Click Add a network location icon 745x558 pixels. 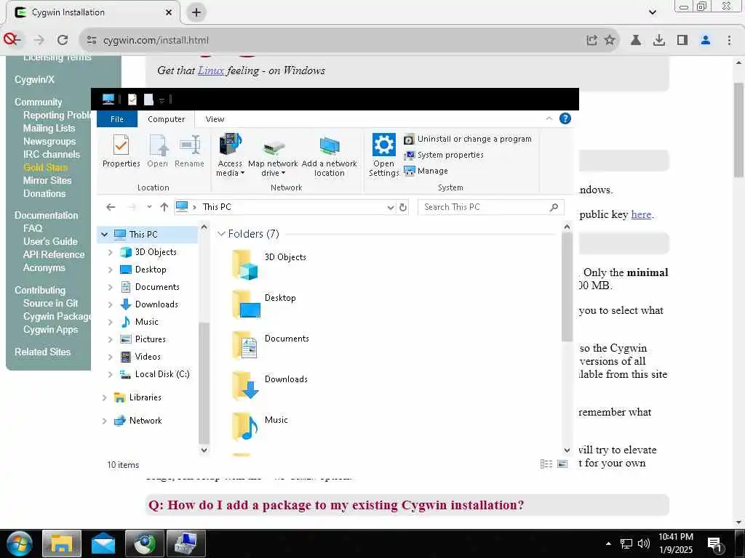[330, 155]
